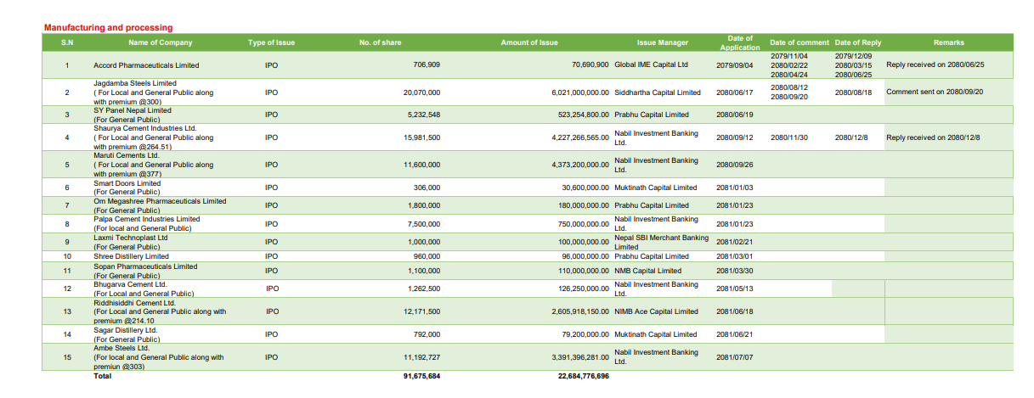Select 'Sopan Pharmaceuticals Limited' company cell
Viewport: 1034px width, 398px height.
click(x=145, y=266)
